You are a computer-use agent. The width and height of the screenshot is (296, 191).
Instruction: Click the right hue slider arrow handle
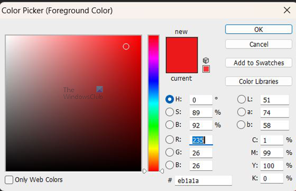coord(162,171)
